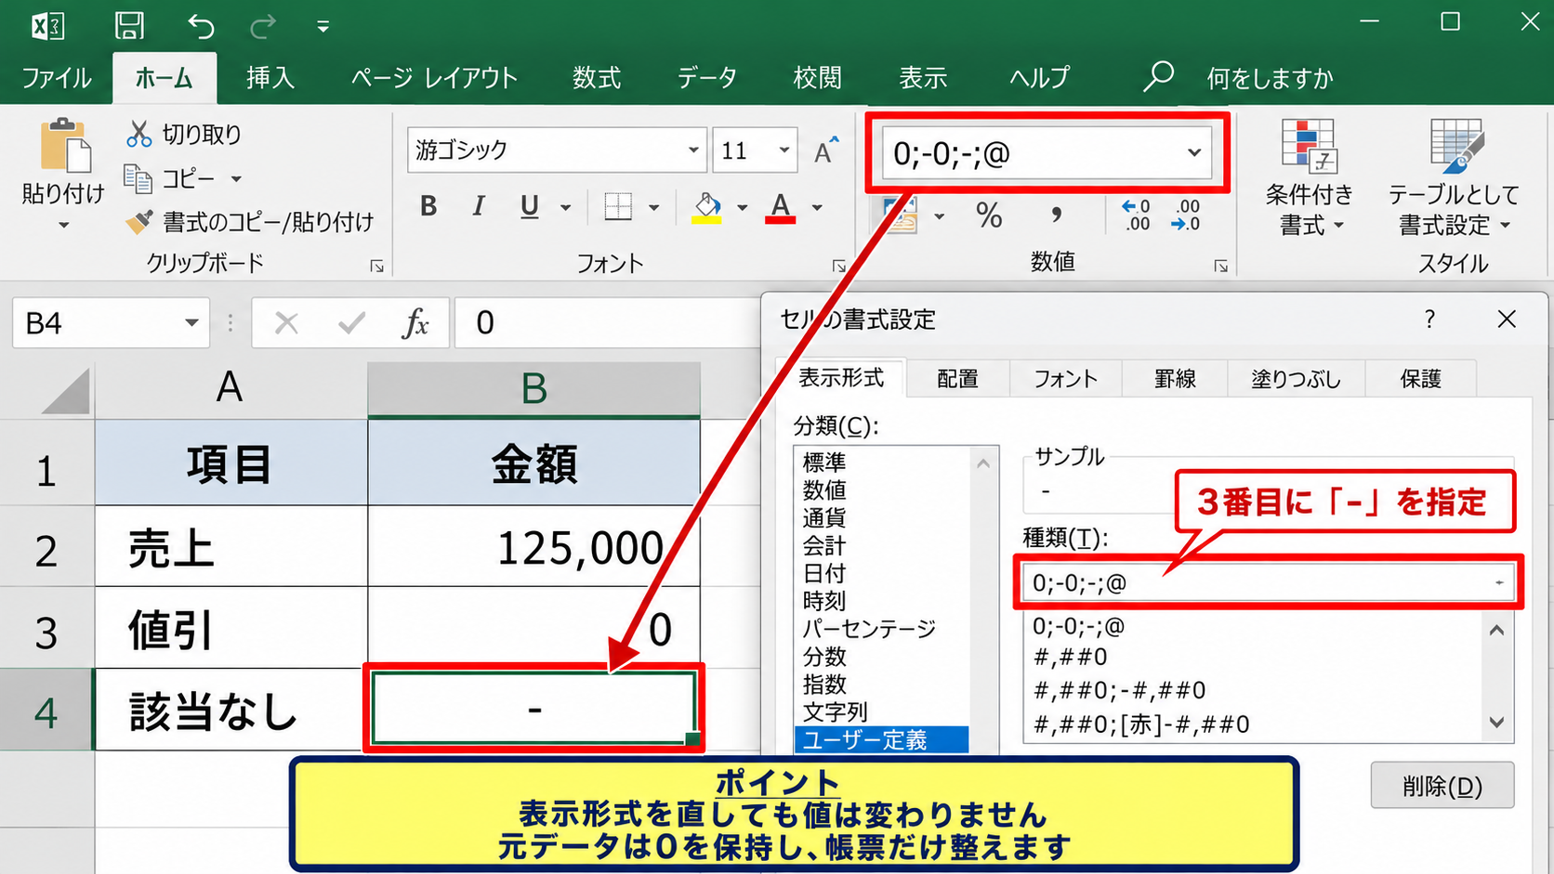Expand the font color dropdown arrow
This screenshot has width=1554, height=874.
817,207
